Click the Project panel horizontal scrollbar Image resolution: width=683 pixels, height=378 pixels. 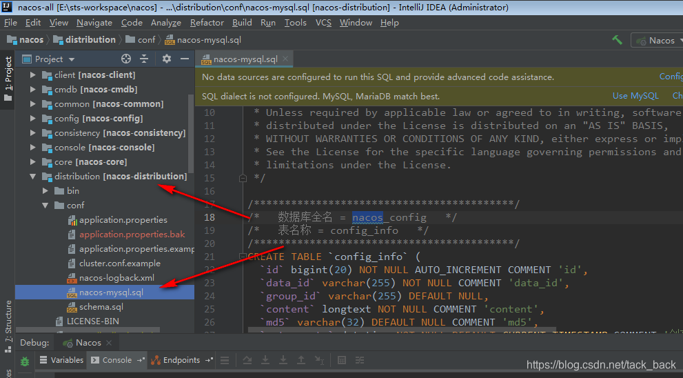click(88, 330)
